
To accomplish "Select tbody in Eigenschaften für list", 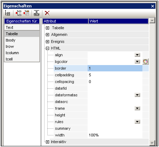I will [x=22, y=40].
